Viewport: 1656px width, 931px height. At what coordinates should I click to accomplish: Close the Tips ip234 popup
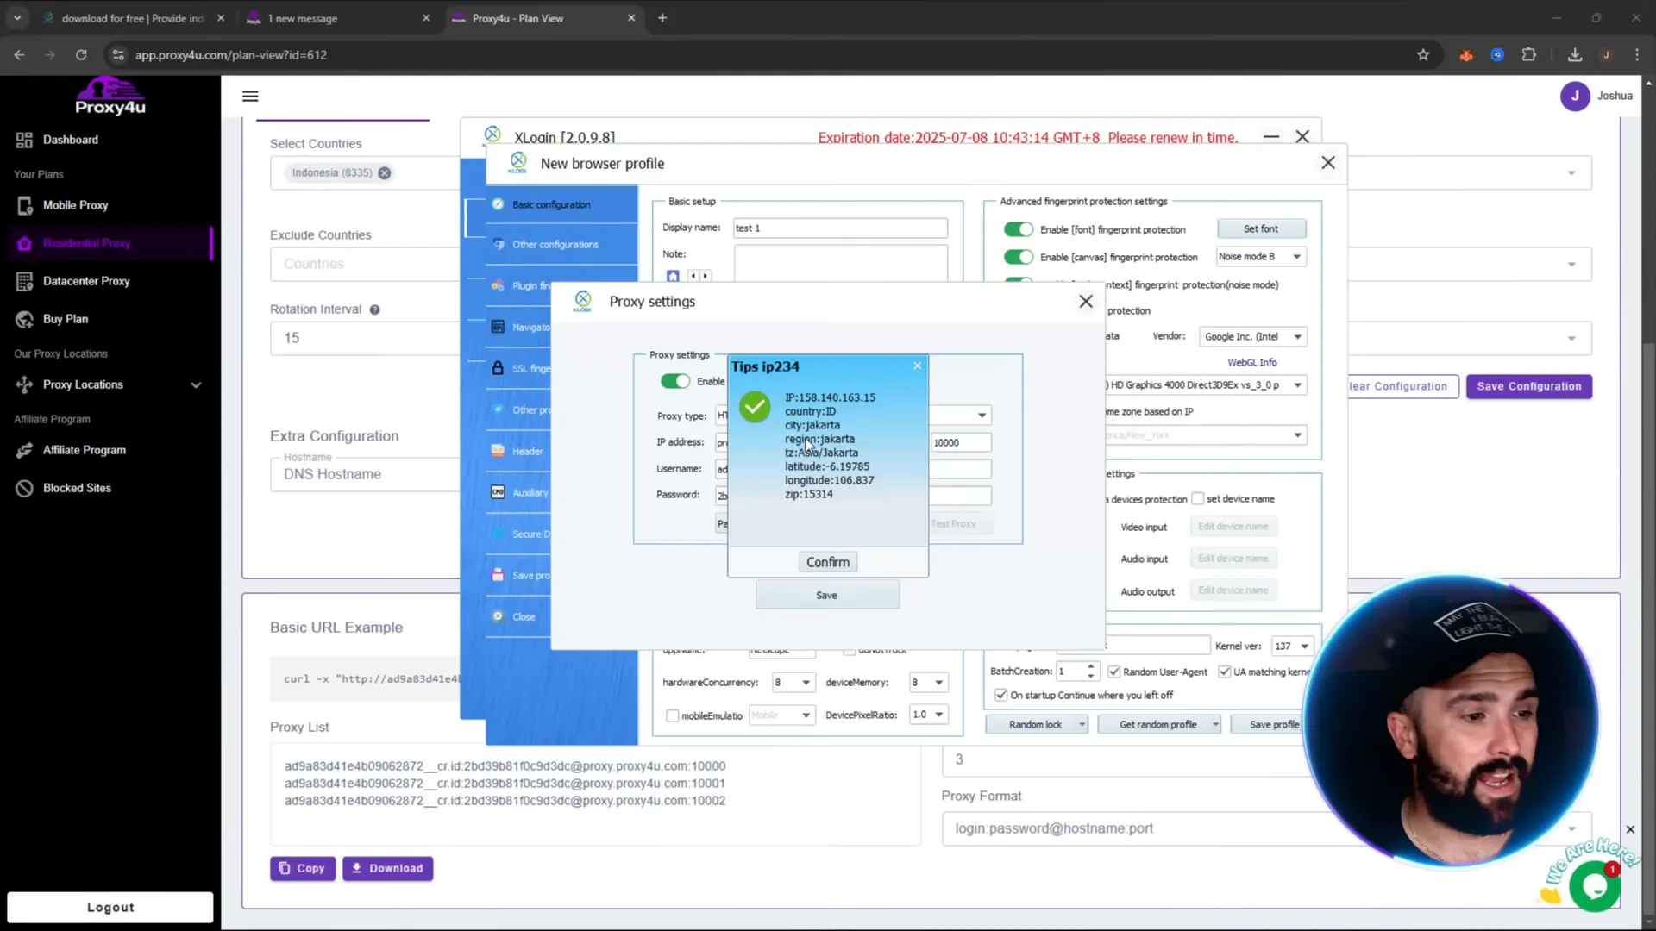coord(917,366)
